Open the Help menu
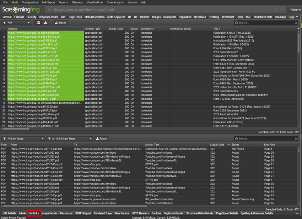The height and width of the screenshot is (219, 302). pyautogui.click(x=143, y=2)
